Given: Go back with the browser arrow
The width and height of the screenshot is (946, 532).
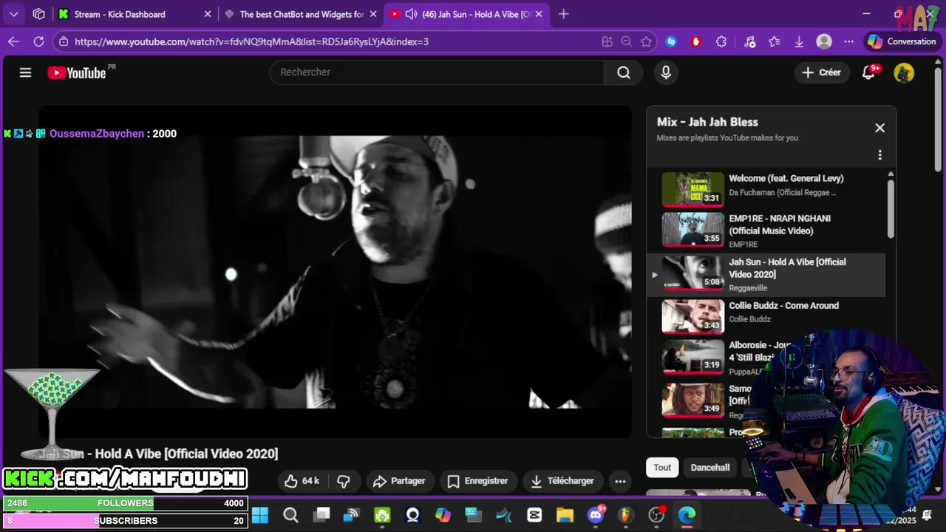Looking at the screenshot, I should 13,42.
